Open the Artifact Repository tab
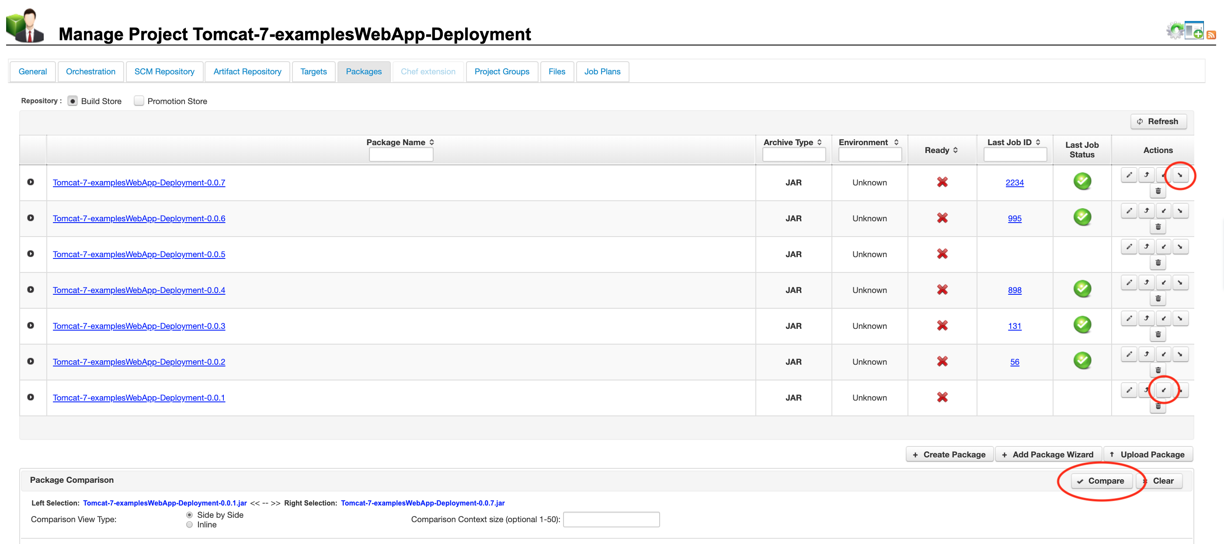 (x=247, y=72)
